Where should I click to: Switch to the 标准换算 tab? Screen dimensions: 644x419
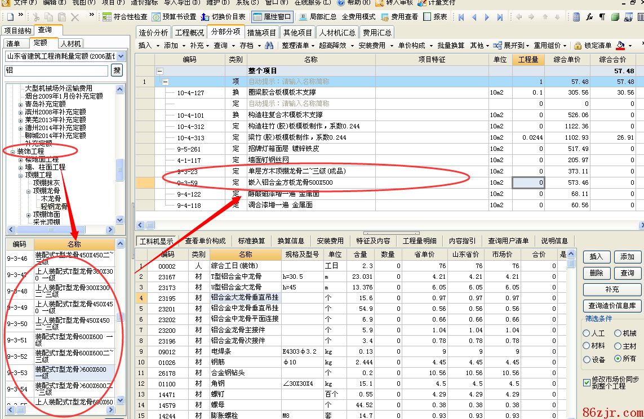point(251,241)
